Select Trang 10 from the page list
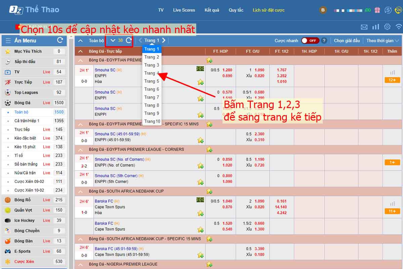The width and height of the screenshot is (403, 269). coord(152,121)
